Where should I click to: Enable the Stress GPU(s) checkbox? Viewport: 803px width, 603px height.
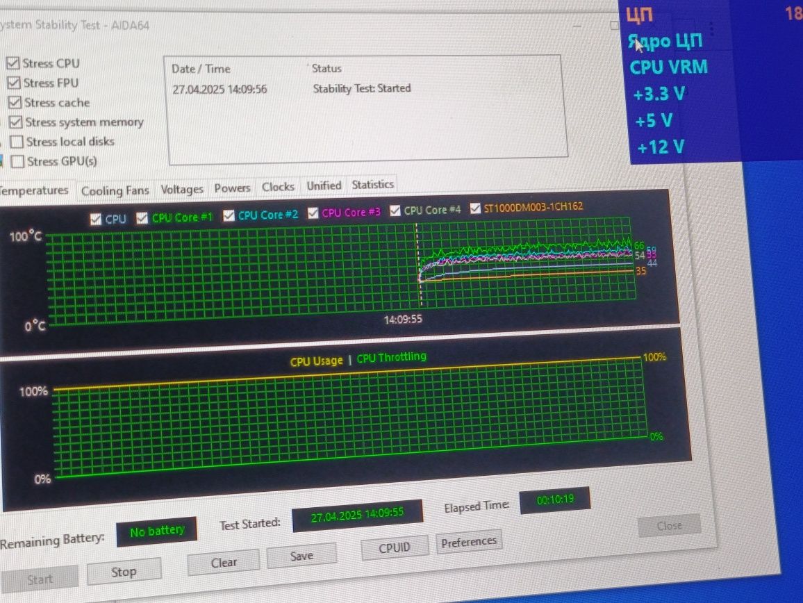pyautogui.click(x=18, y=161)
